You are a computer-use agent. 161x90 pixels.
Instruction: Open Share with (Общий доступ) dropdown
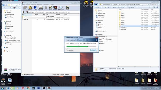[131, 7]
